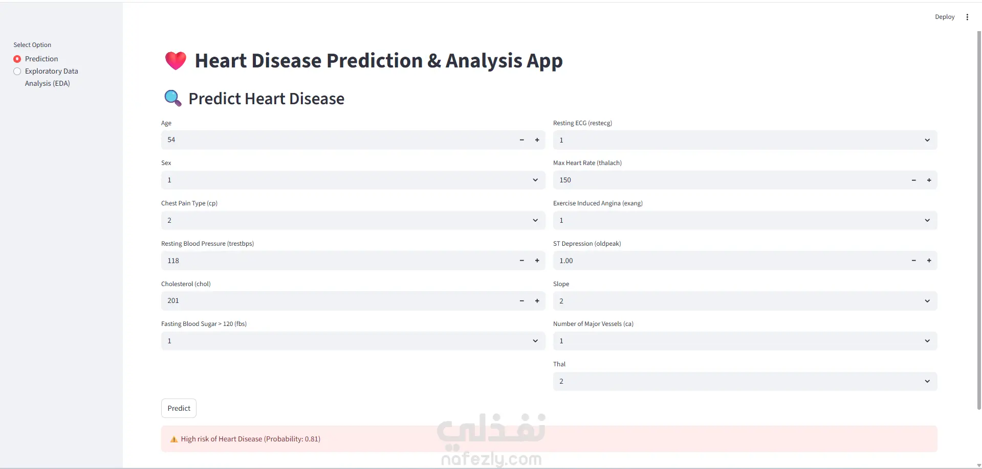Open the Thal dropdown
Screen dimensions: 982x469
coord(745,382)
